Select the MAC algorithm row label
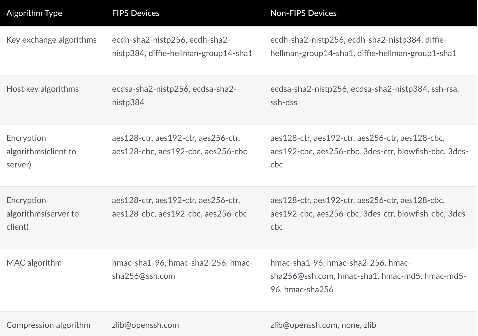The image size is (478, 336). click(34, 263)
